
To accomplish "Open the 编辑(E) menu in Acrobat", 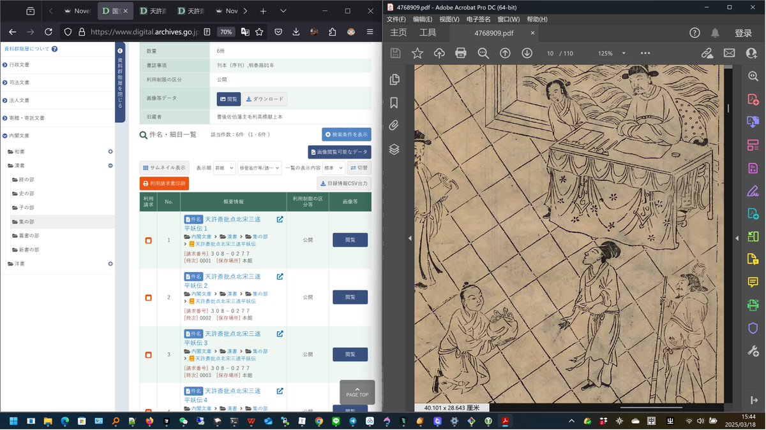I will click(423, 19).
